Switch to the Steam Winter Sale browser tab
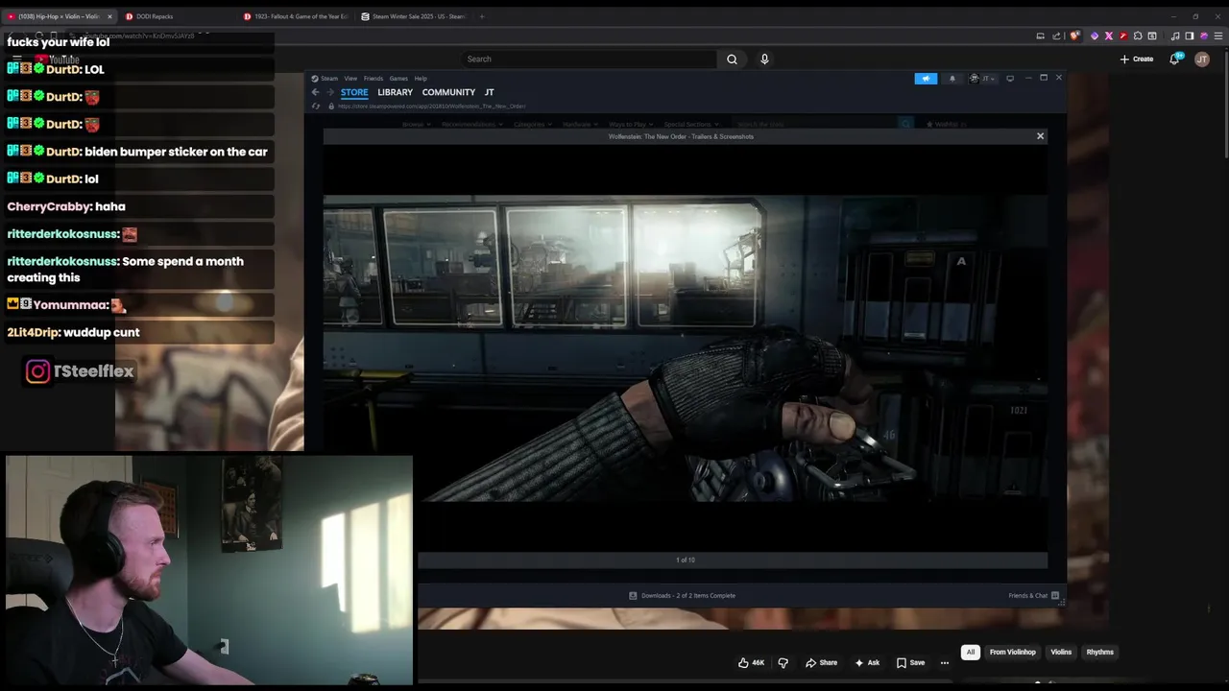 click(x=413, y=16)
